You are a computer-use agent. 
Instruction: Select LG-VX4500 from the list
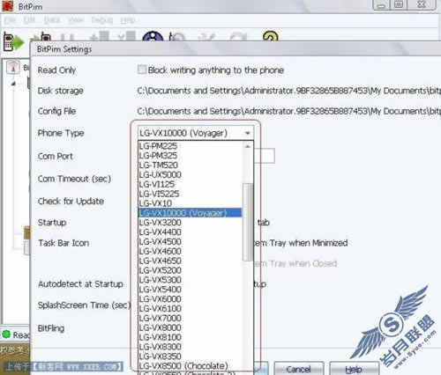[190, 241]
